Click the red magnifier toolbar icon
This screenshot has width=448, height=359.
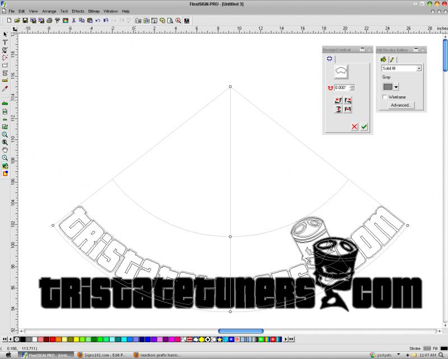tap(178, 21)
